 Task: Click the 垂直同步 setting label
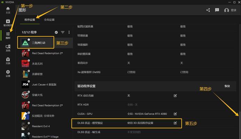coord(83,63)
